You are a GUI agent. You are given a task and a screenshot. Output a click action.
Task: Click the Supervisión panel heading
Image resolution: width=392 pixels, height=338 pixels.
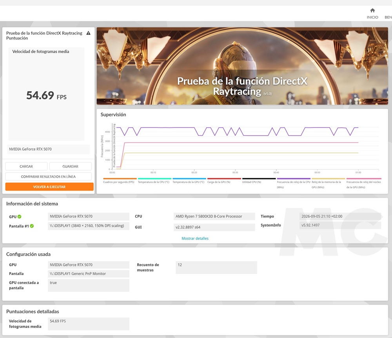113,115
